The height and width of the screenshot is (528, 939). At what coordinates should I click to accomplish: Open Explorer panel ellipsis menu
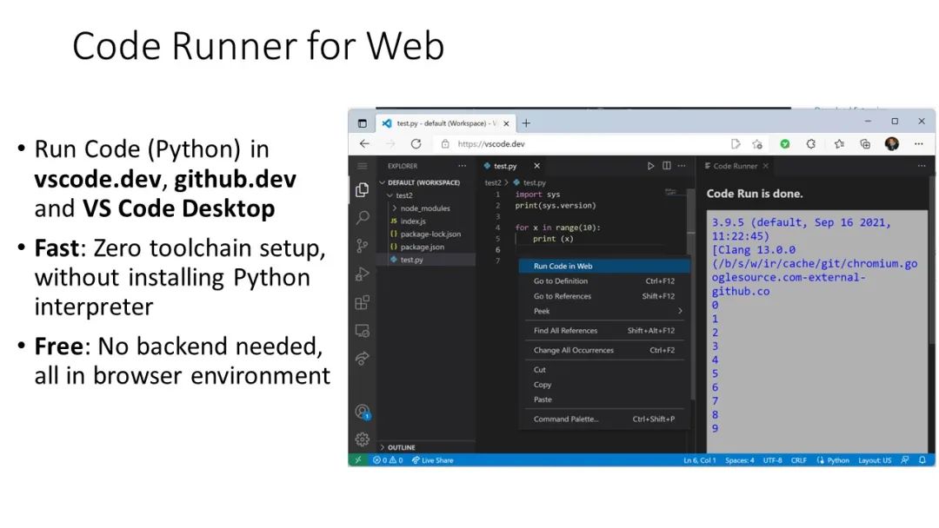(462, 166)
